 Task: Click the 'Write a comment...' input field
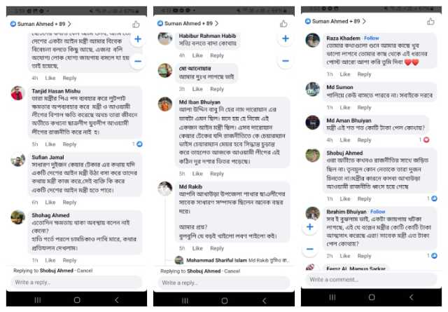click(371, 279)
